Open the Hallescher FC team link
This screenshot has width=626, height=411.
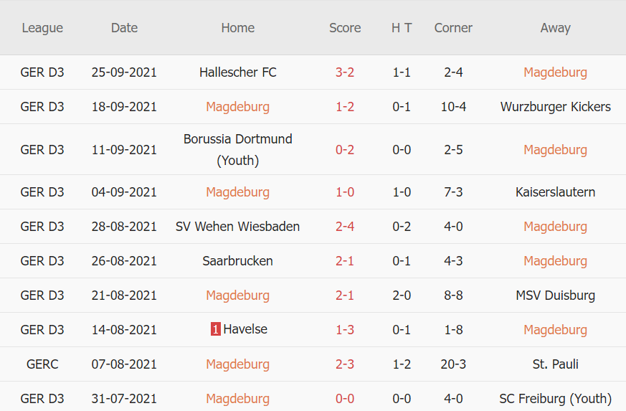click(237, 72)
